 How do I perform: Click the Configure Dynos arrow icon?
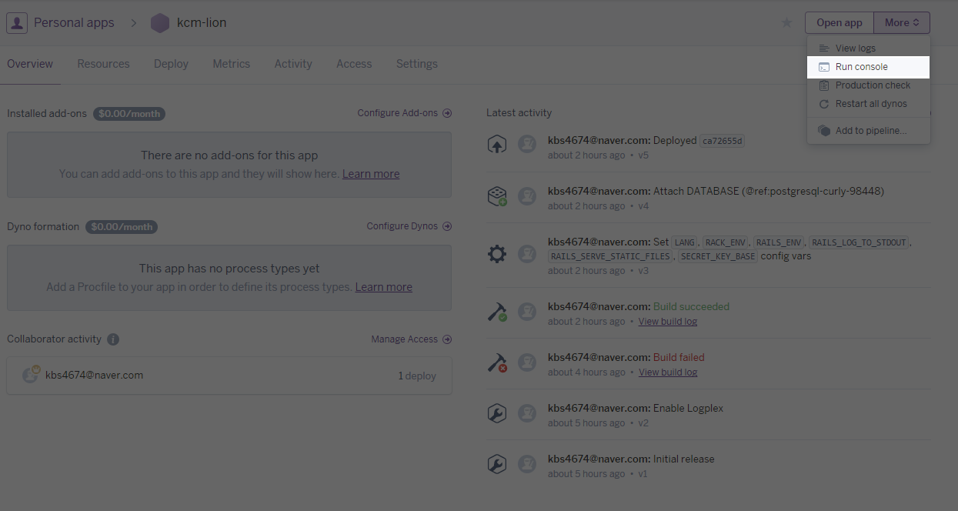[447, 226]
